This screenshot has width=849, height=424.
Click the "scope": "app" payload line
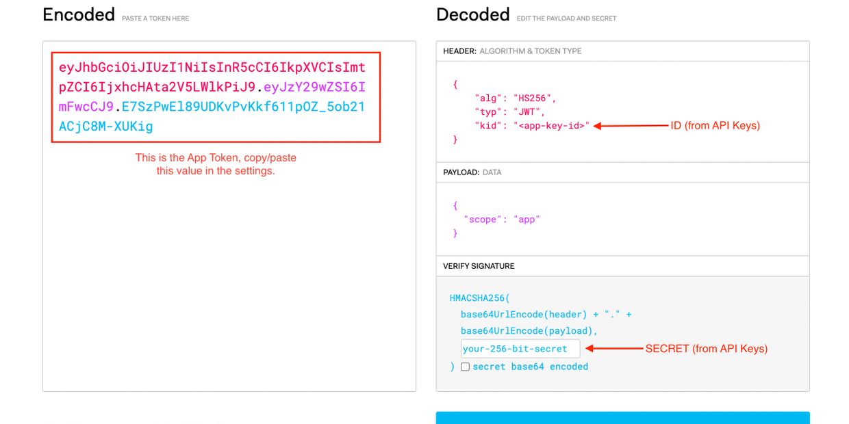coord(502,220)
